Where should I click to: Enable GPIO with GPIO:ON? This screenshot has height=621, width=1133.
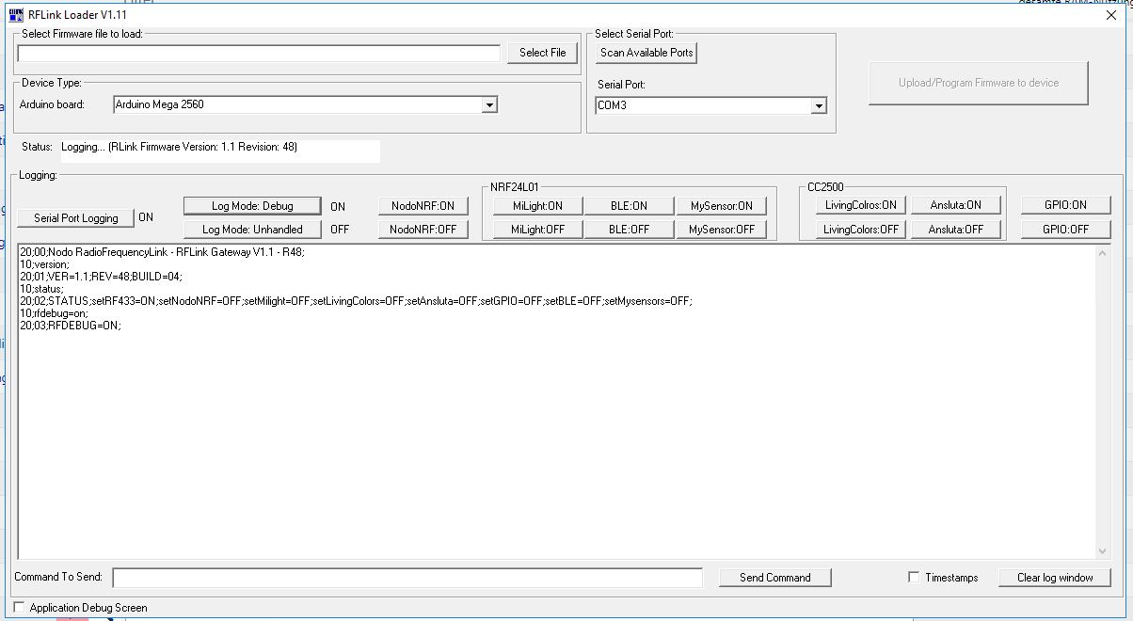(1066, 205)
